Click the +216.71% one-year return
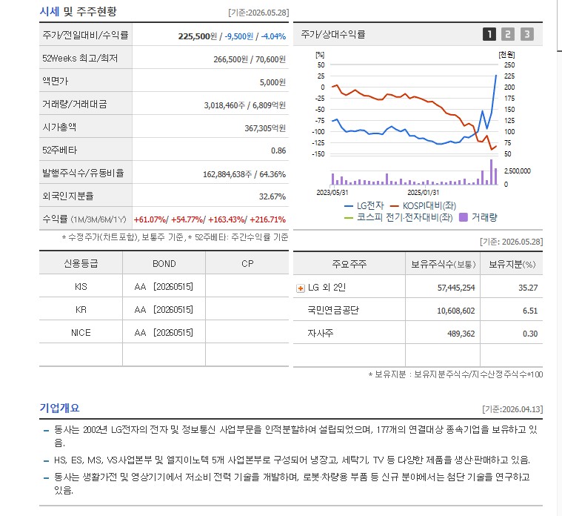Image resolution: width=562 pixels, height=516 pixels. pyautogui.click(x=268, y=219)
